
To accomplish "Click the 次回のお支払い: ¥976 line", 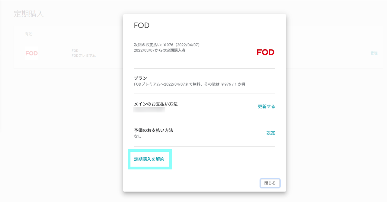I will coord(167,45).
